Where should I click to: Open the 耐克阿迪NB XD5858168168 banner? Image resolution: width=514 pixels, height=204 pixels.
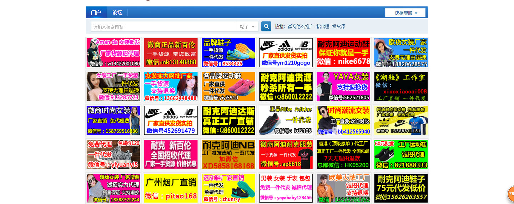[228, 154]
